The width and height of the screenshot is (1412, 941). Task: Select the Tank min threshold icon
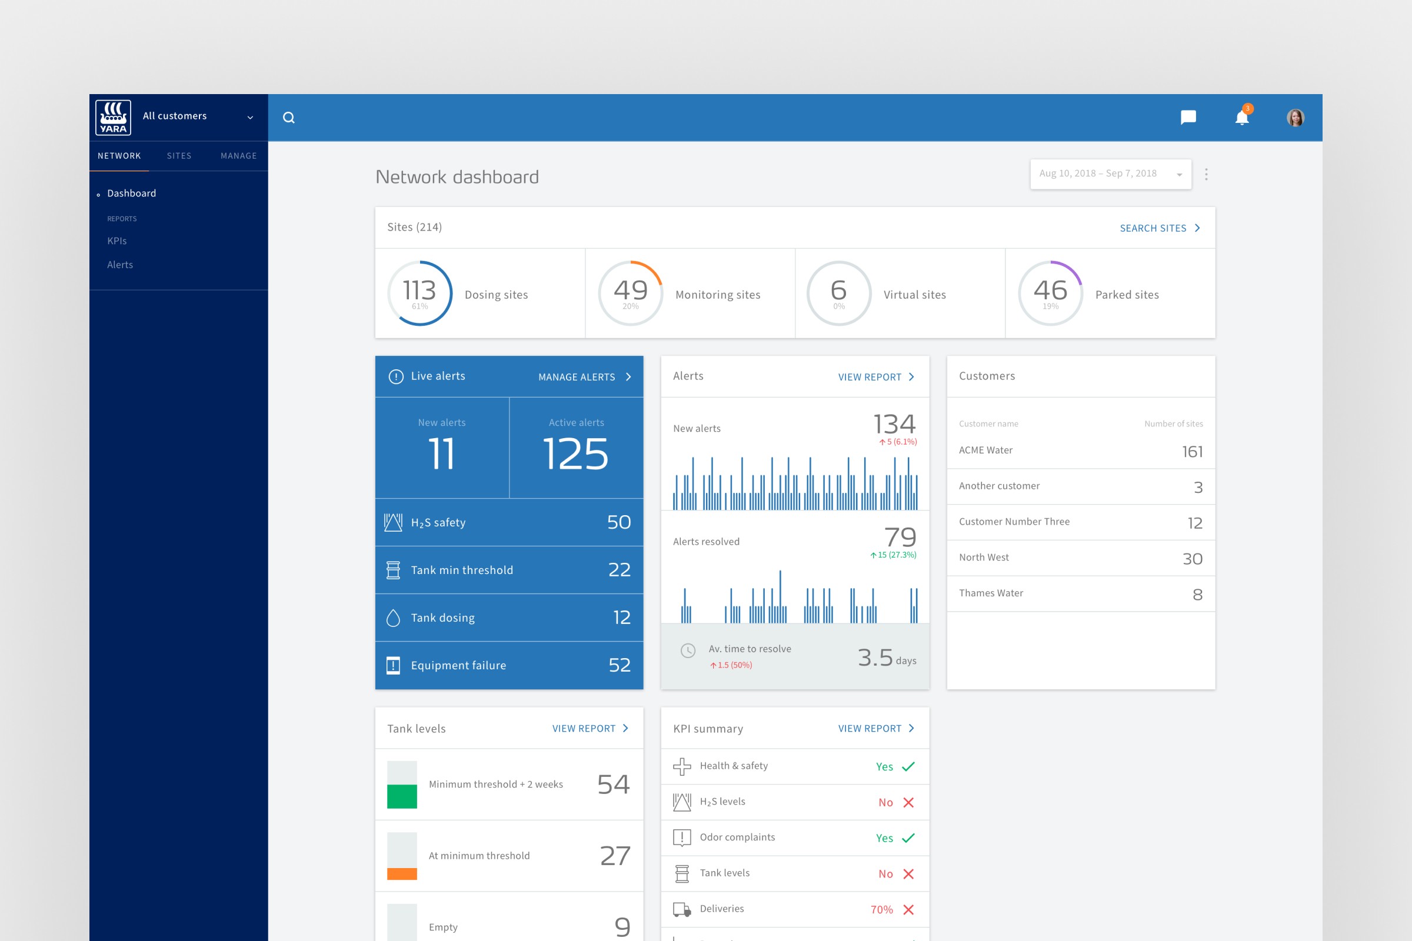(394, 569)
